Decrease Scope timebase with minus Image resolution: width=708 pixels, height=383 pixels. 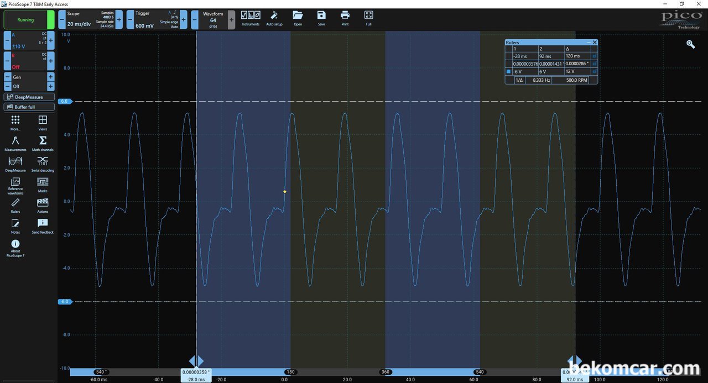61,19
